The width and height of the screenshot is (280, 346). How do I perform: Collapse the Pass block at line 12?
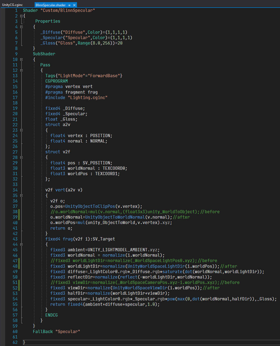point(21,70)
